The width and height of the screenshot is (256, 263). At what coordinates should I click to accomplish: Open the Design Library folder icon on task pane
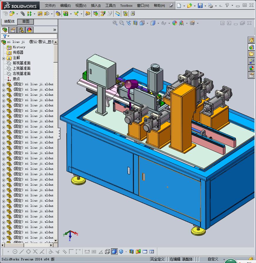click(252, 54)
